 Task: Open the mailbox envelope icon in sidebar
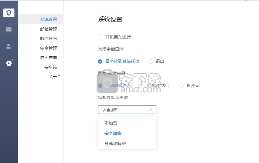[x=9, y=29]
